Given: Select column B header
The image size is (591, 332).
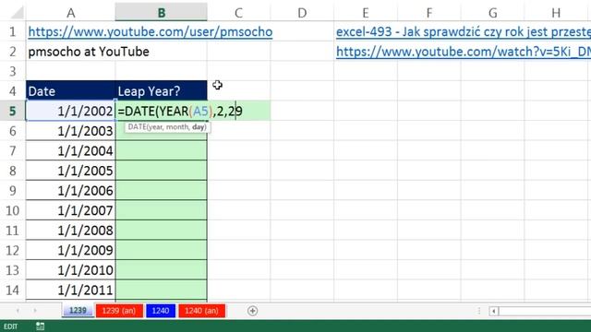Looking at the screenshot, I should (162, 13).
